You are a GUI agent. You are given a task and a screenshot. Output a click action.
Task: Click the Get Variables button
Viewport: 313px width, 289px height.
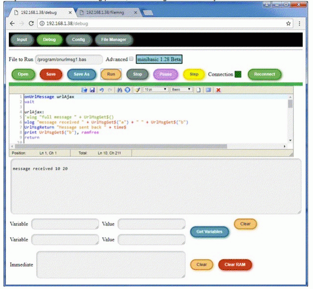pyautogui.click(x=209, y=232)
